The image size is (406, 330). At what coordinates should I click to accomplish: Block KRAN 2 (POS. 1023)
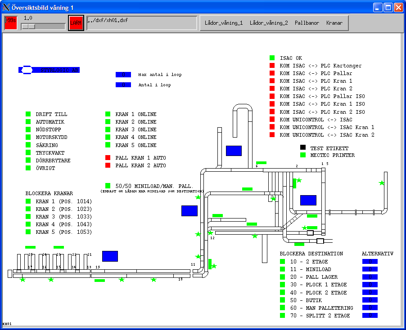pos(28,209)
